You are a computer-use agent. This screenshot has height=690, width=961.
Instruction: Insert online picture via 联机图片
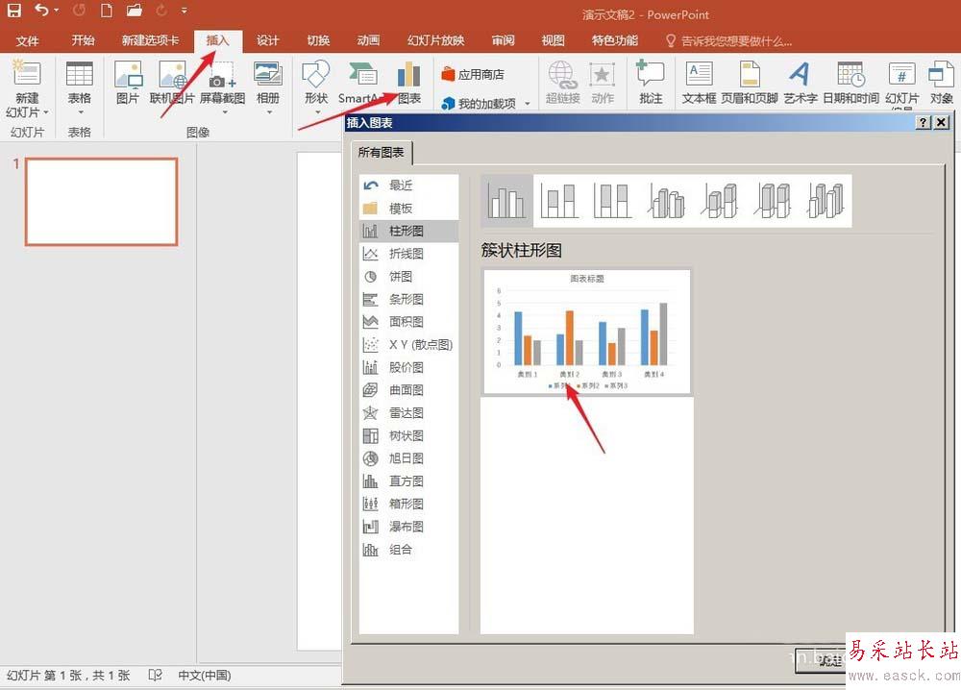[x=172, y=83]
